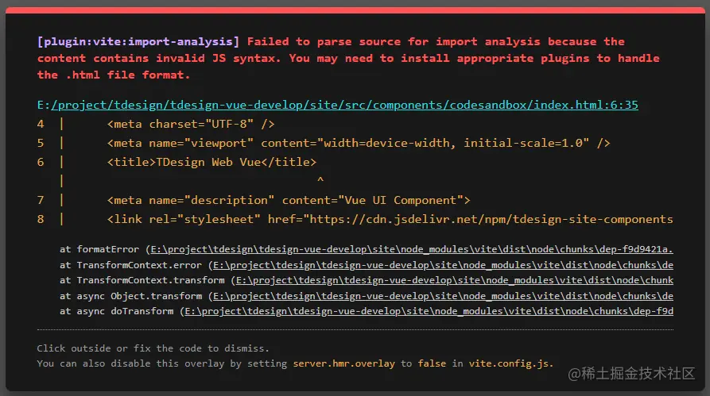The image size is (710, 396).
Task: Click the 'content contains invalid JS syntax' line
Action: (348, 58)
